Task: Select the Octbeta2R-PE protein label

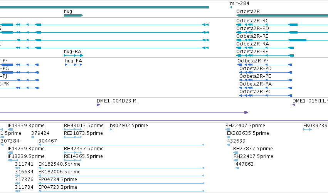Action: coord(255,76)
